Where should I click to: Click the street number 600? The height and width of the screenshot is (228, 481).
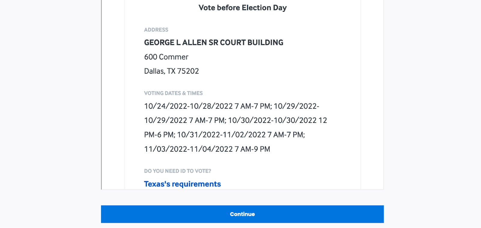pyautogui.click(x=151, y=57)
